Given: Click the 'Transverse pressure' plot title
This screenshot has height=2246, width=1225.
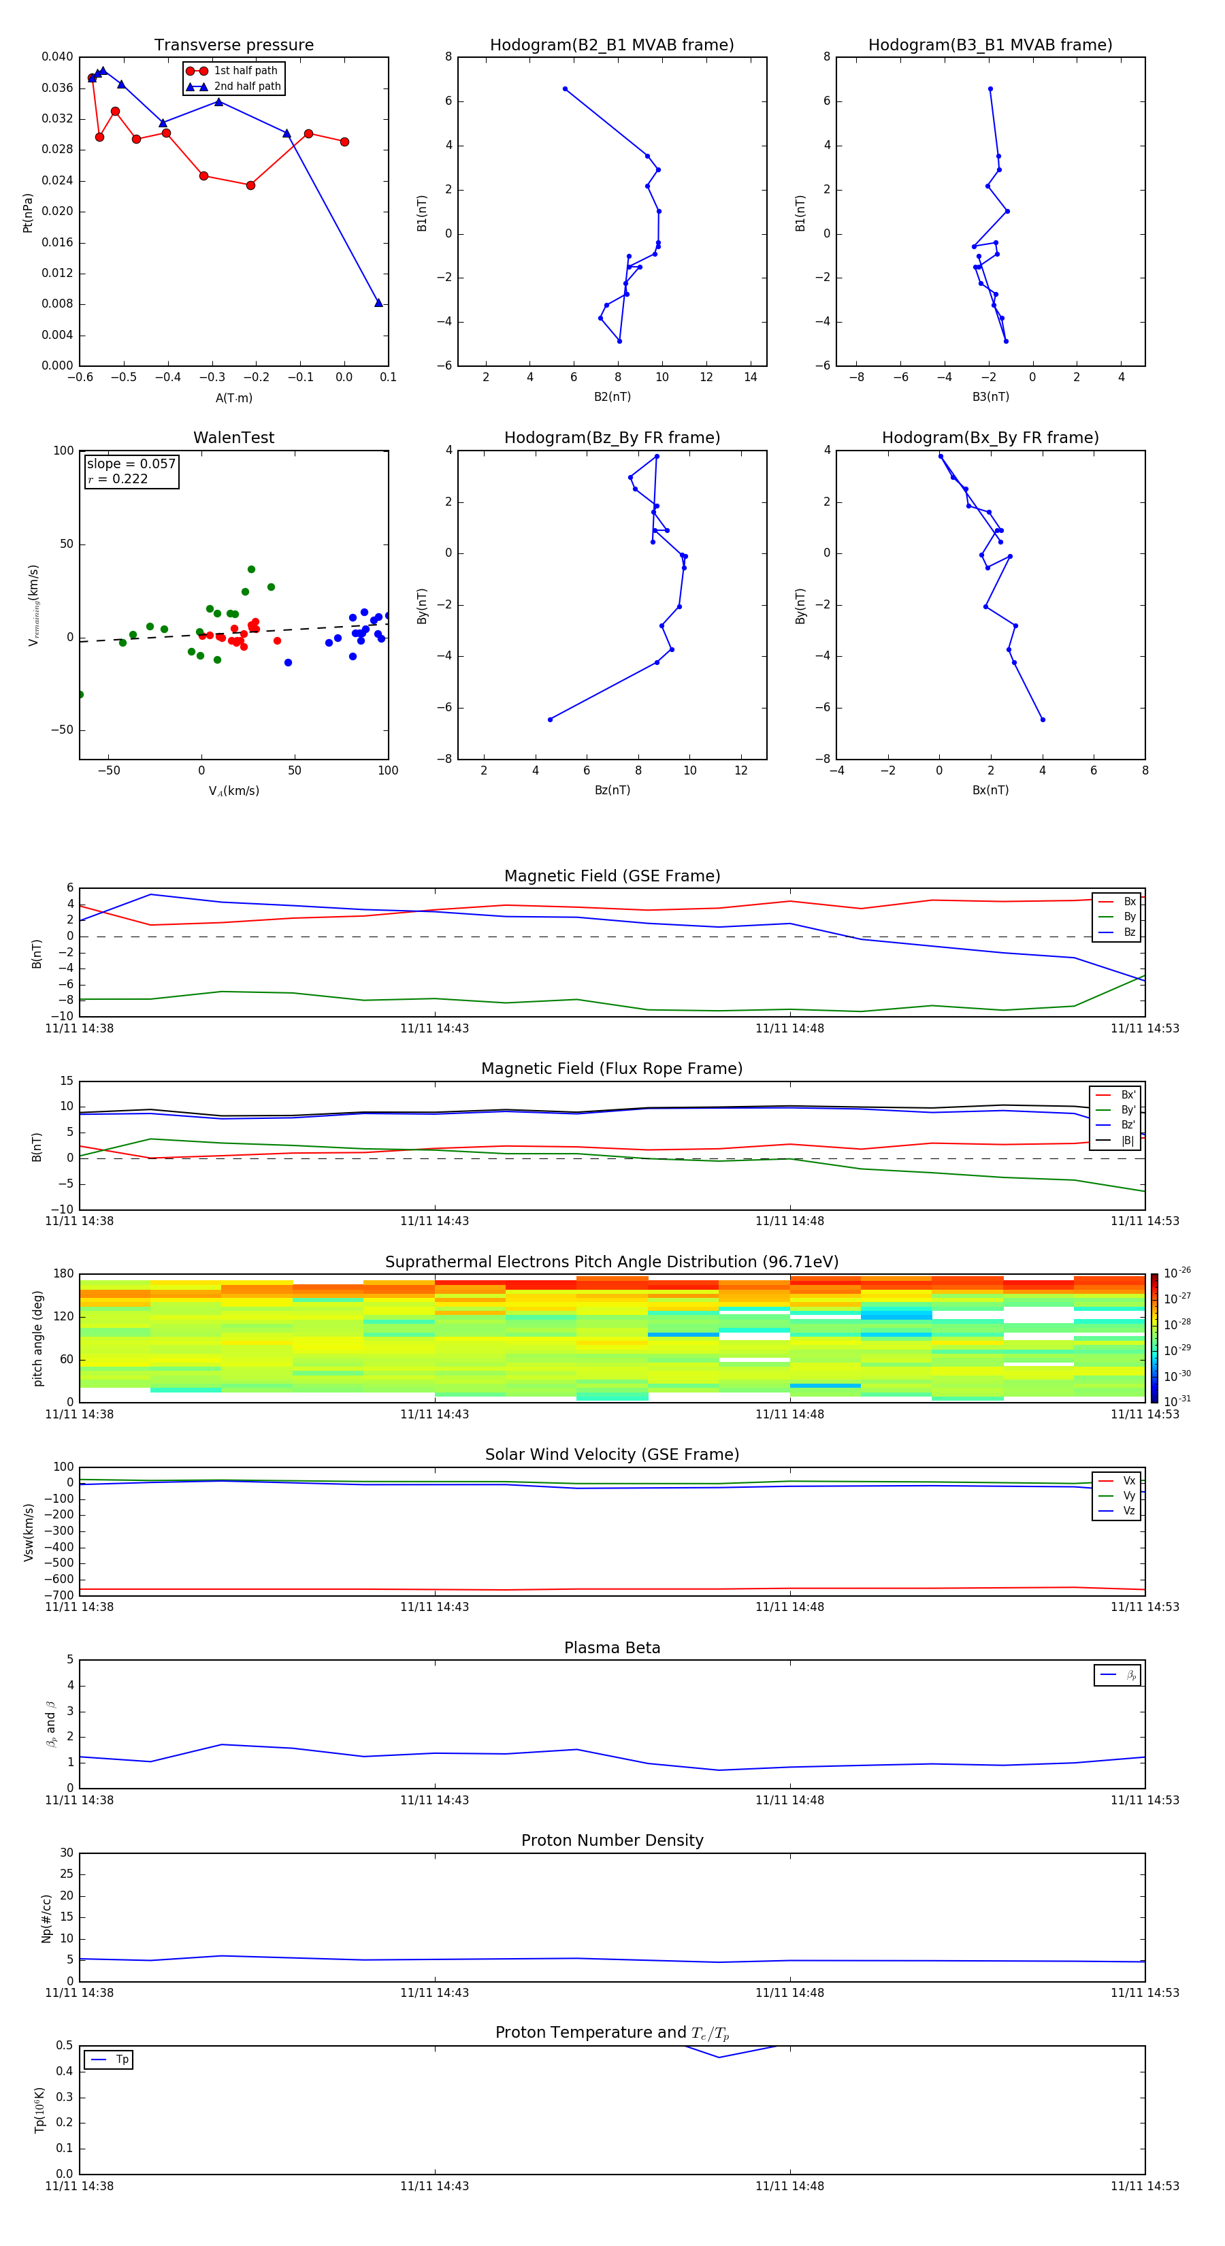Looking at the screenshot, I should click(x=233, y=46).
